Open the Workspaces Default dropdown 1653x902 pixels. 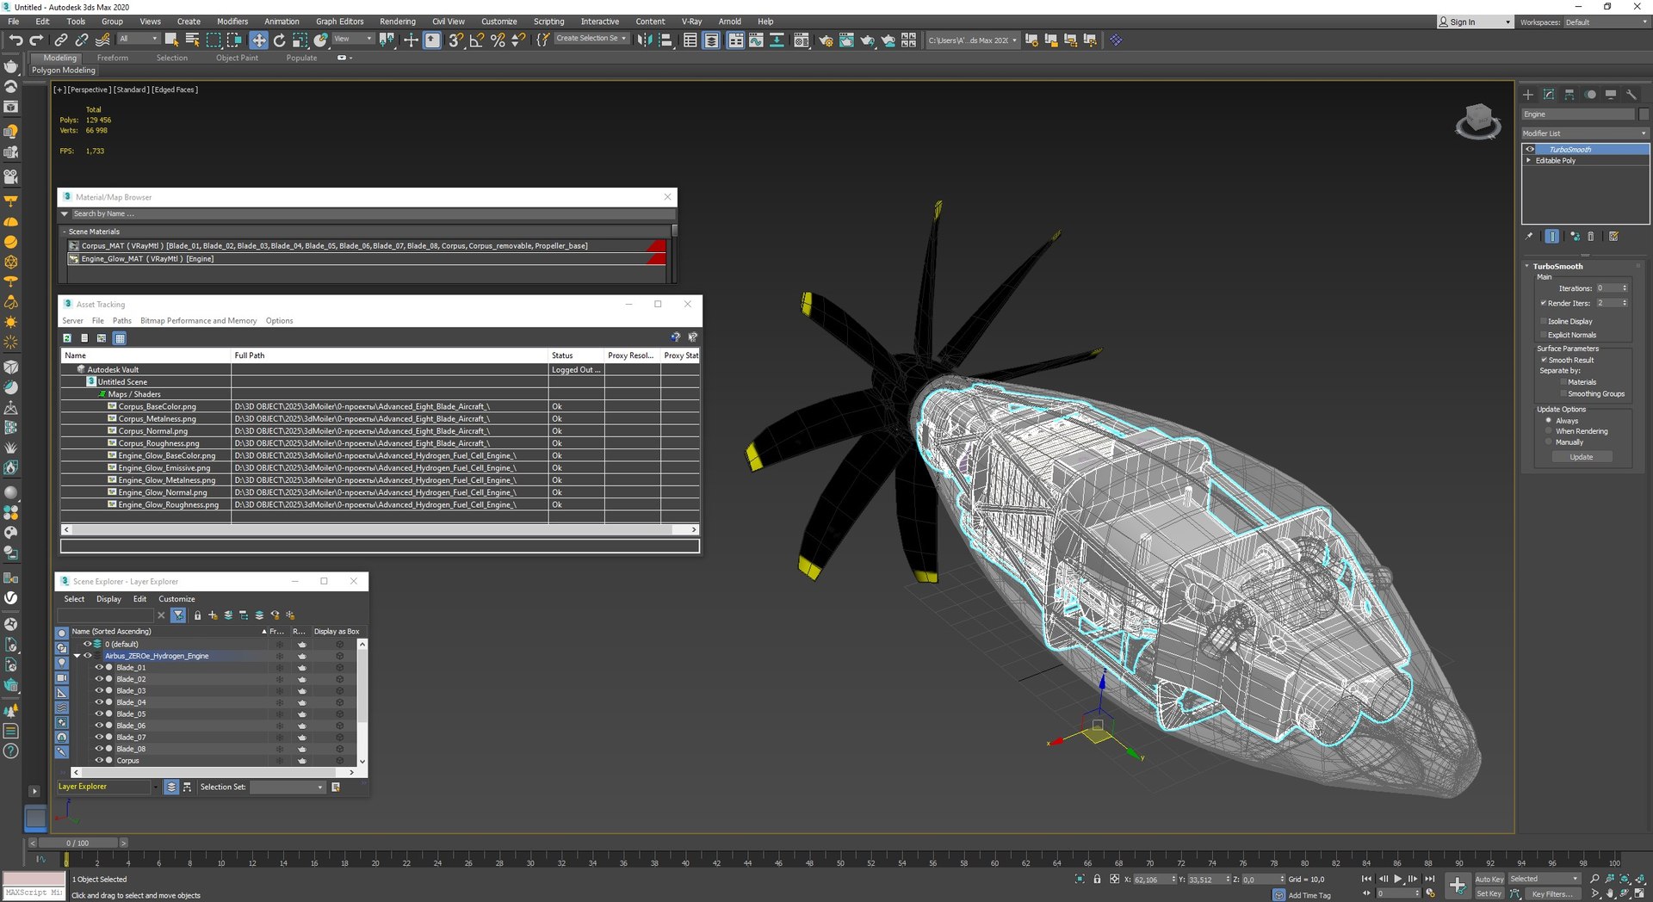point(1606,22)
